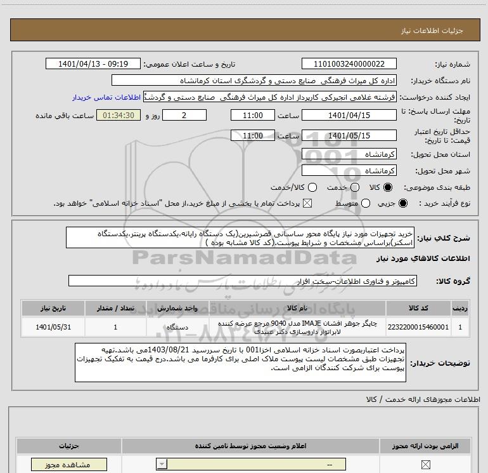Toggle the Islamic treasury payment checkbox

pyautogui.click(x=307, y=203)
